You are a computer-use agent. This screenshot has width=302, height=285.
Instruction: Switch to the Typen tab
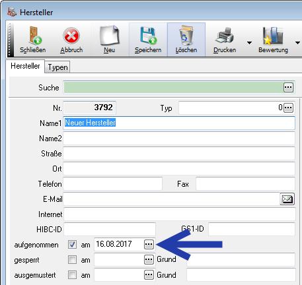click(57, 67)
